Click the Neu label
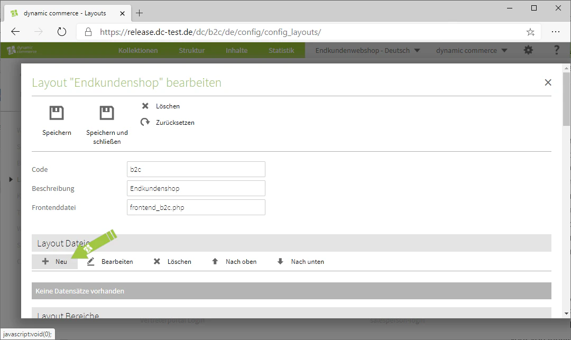 tap(61, 261)
